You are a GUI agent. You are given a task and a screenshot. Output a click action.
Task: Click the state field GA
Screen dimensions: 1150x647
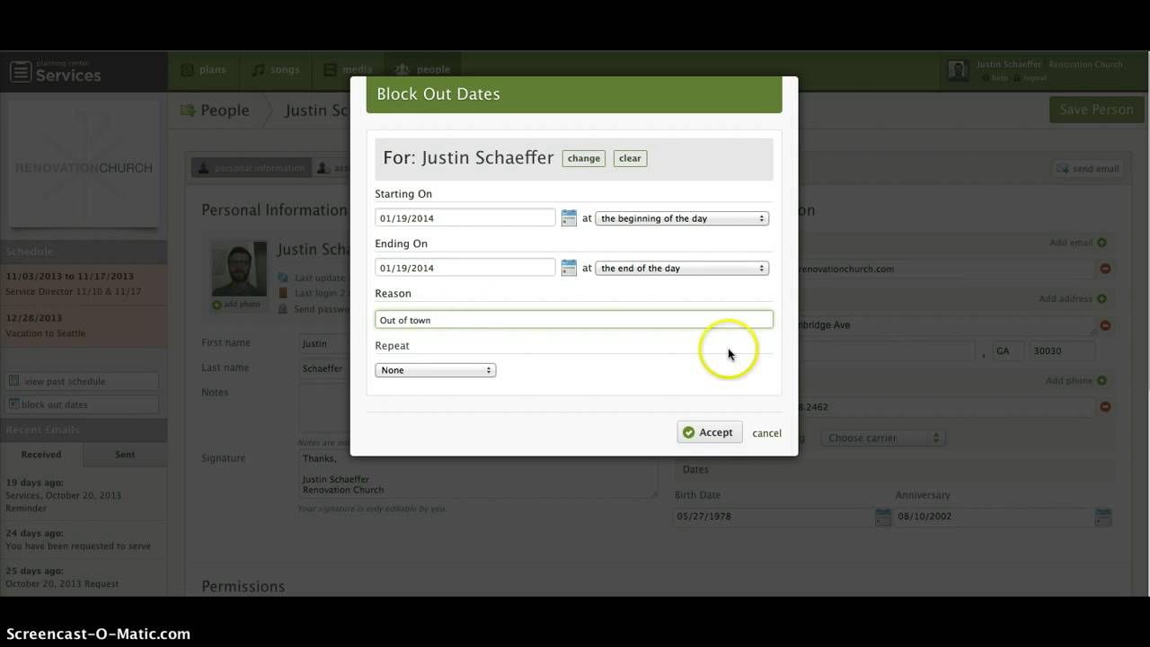pyautogui.click(x=1007, y=351)
